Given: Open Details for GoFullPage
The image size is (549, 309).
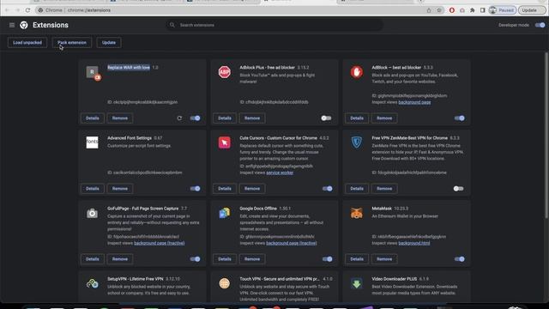Looking at the screenshot, I should tap(93, 259).
